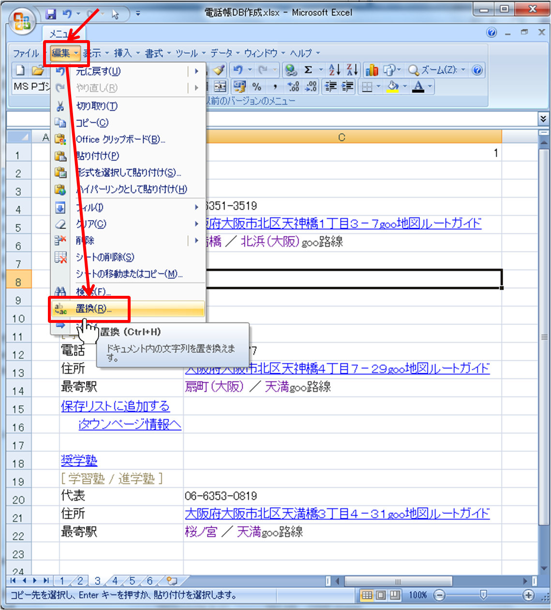The image size is (551, 610).
Task: Sort descending with the Z-A icon
Action: (x=353, y=70)
